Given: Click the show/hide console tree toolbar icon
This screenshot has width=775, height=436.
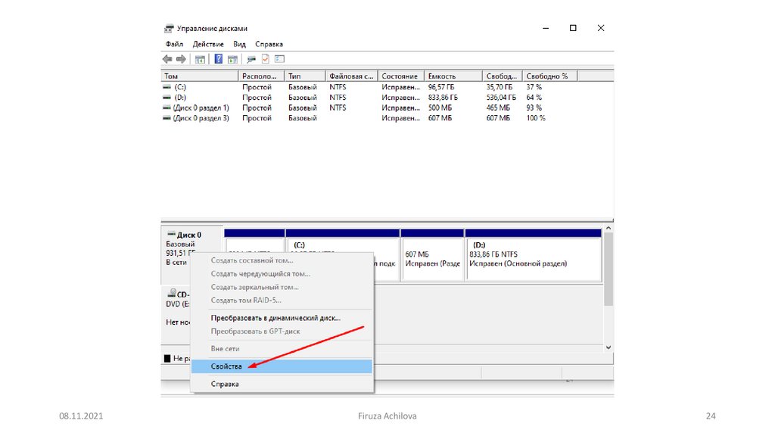Looking at the screenshot, I should [x=201, y=59].
